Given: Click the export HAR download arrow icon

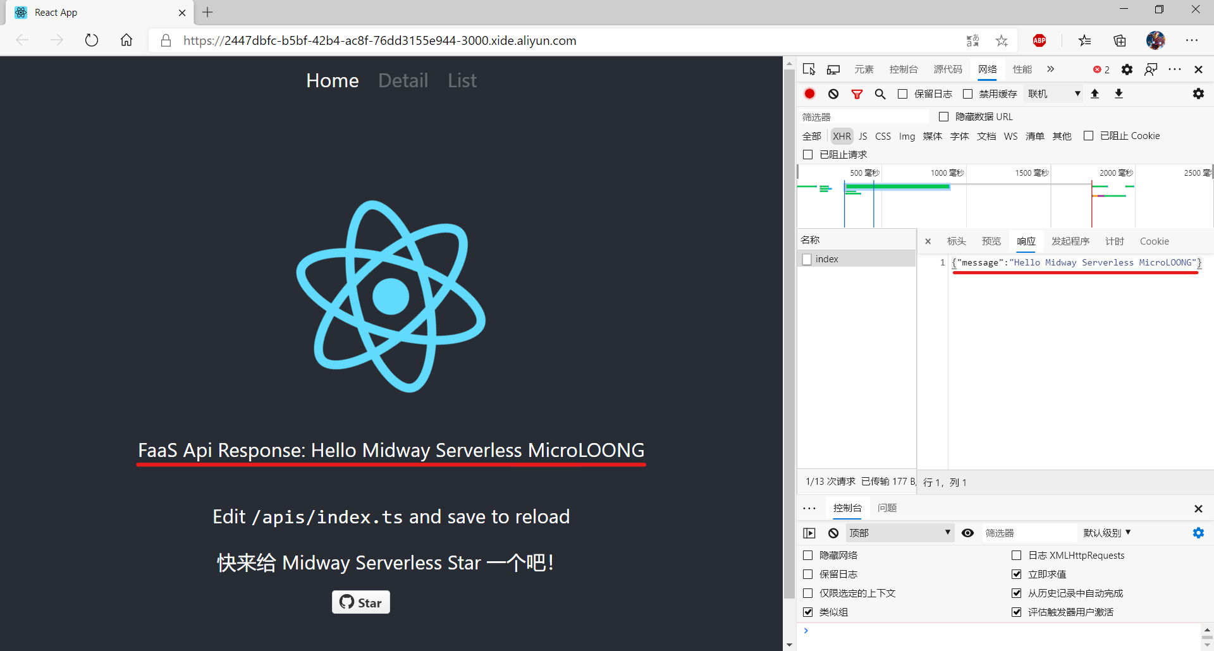Looking at the screenshot, I should [1119, 94].
